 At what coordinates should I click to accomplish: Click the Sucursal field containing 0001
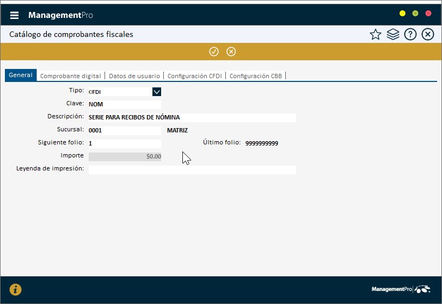coord(125,131)
